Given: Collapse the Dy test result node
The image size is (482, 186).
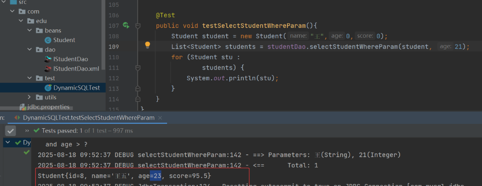Looking at the screenshot, I should 8,142.
